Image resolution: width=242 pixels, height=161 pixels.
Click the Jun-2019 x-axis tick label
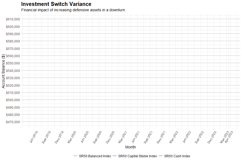click(x=34, y=137)
